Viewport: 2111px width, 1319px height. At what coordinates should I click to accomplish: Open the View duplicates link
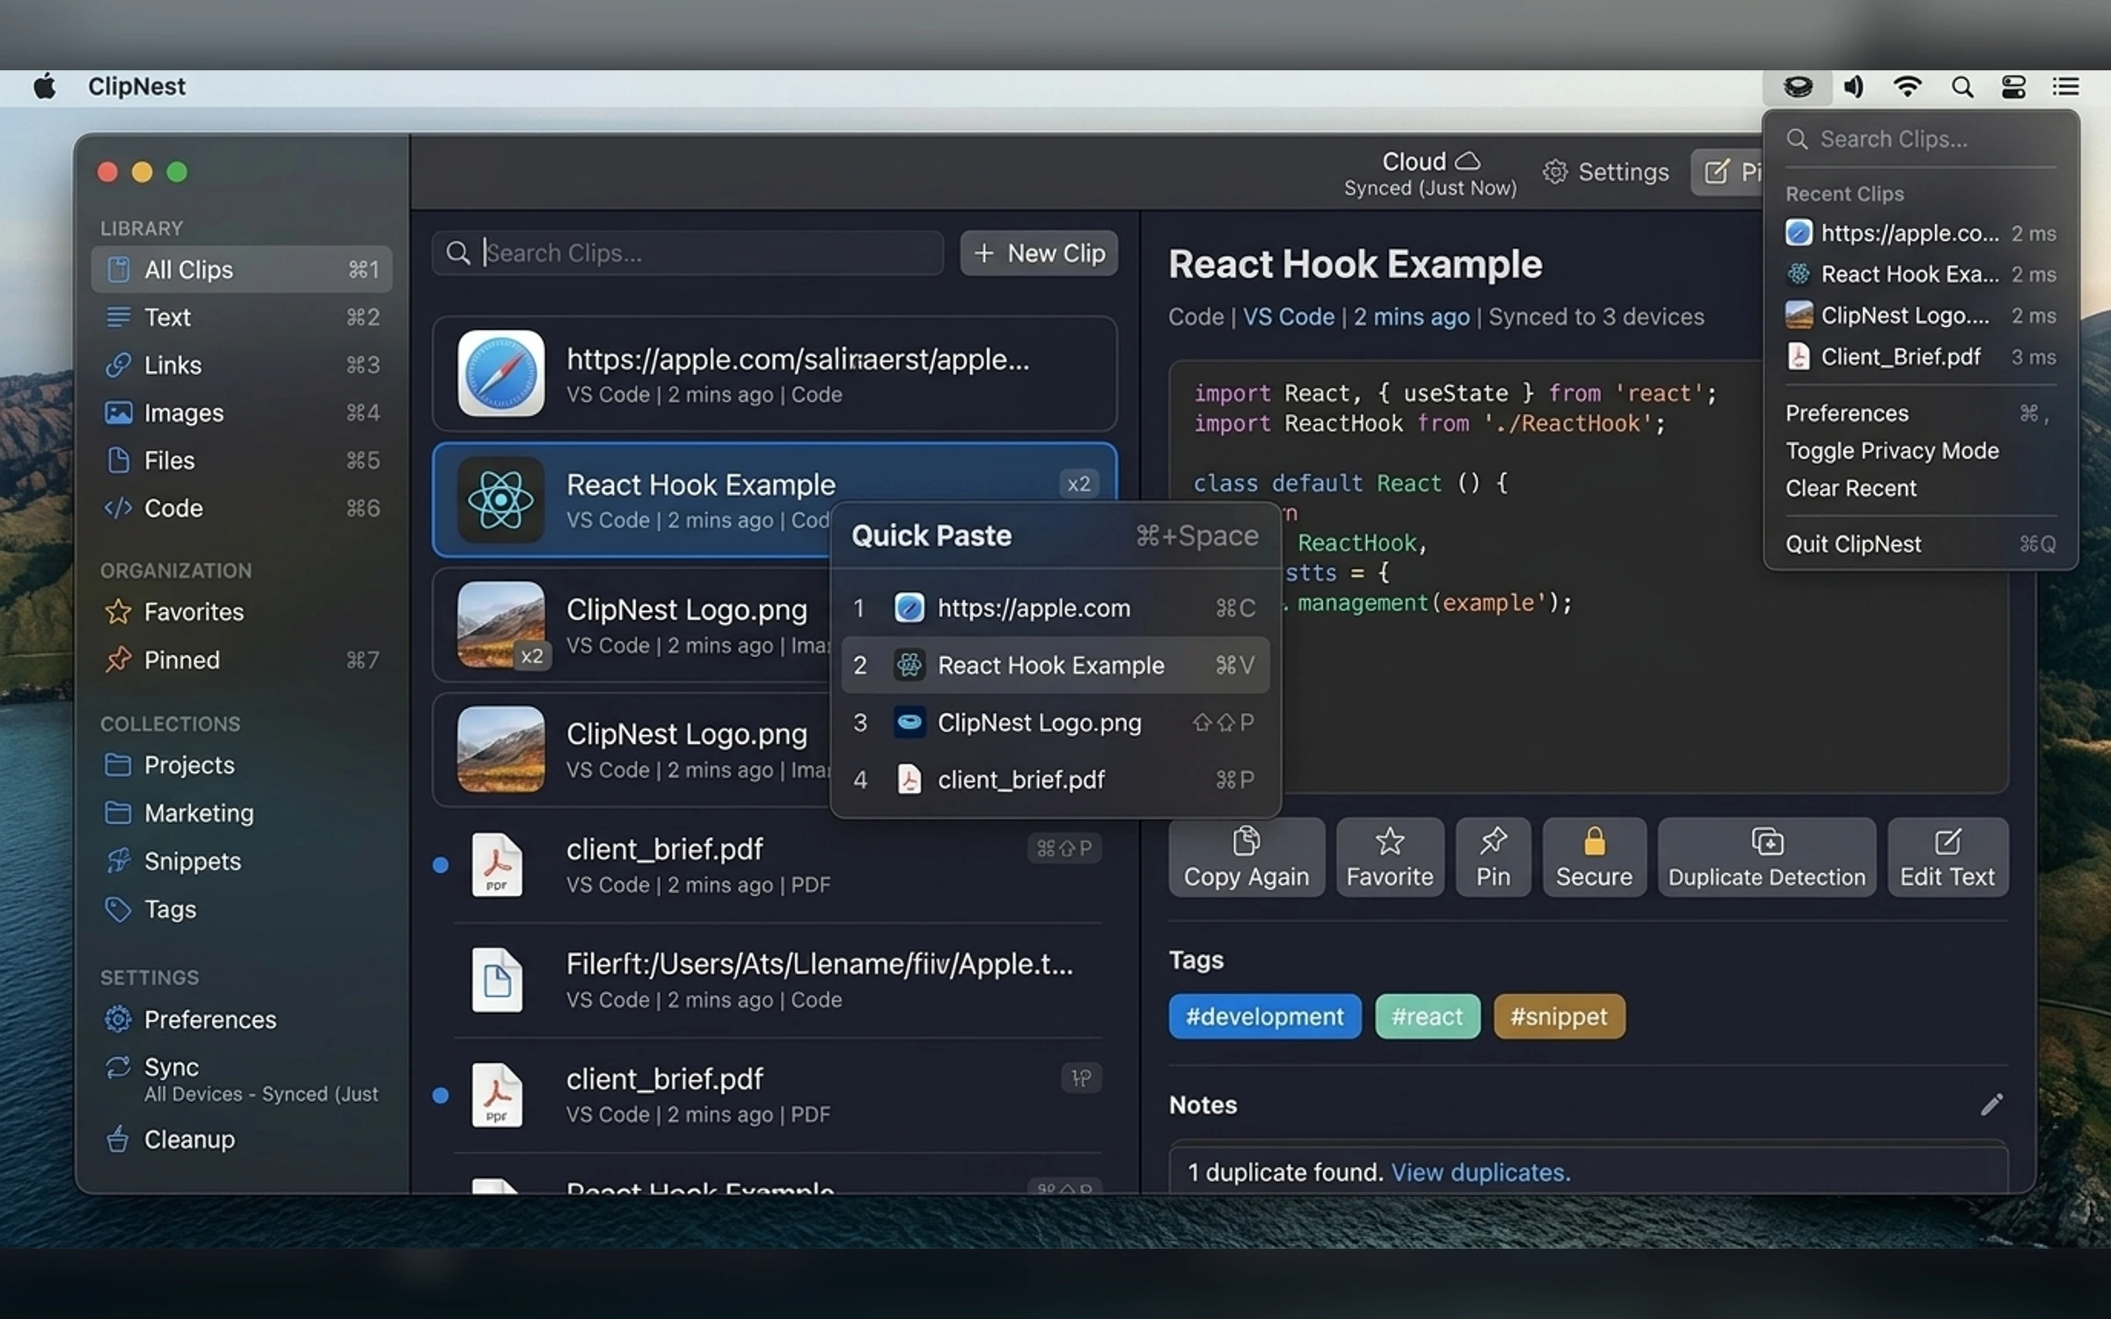(x=1480, y=1172)
